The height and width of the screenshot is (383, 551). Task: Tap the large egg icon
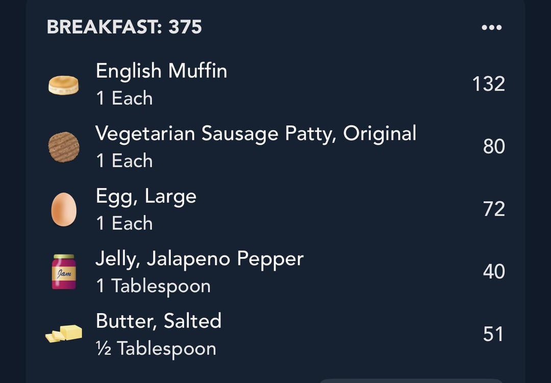point(64,210)
